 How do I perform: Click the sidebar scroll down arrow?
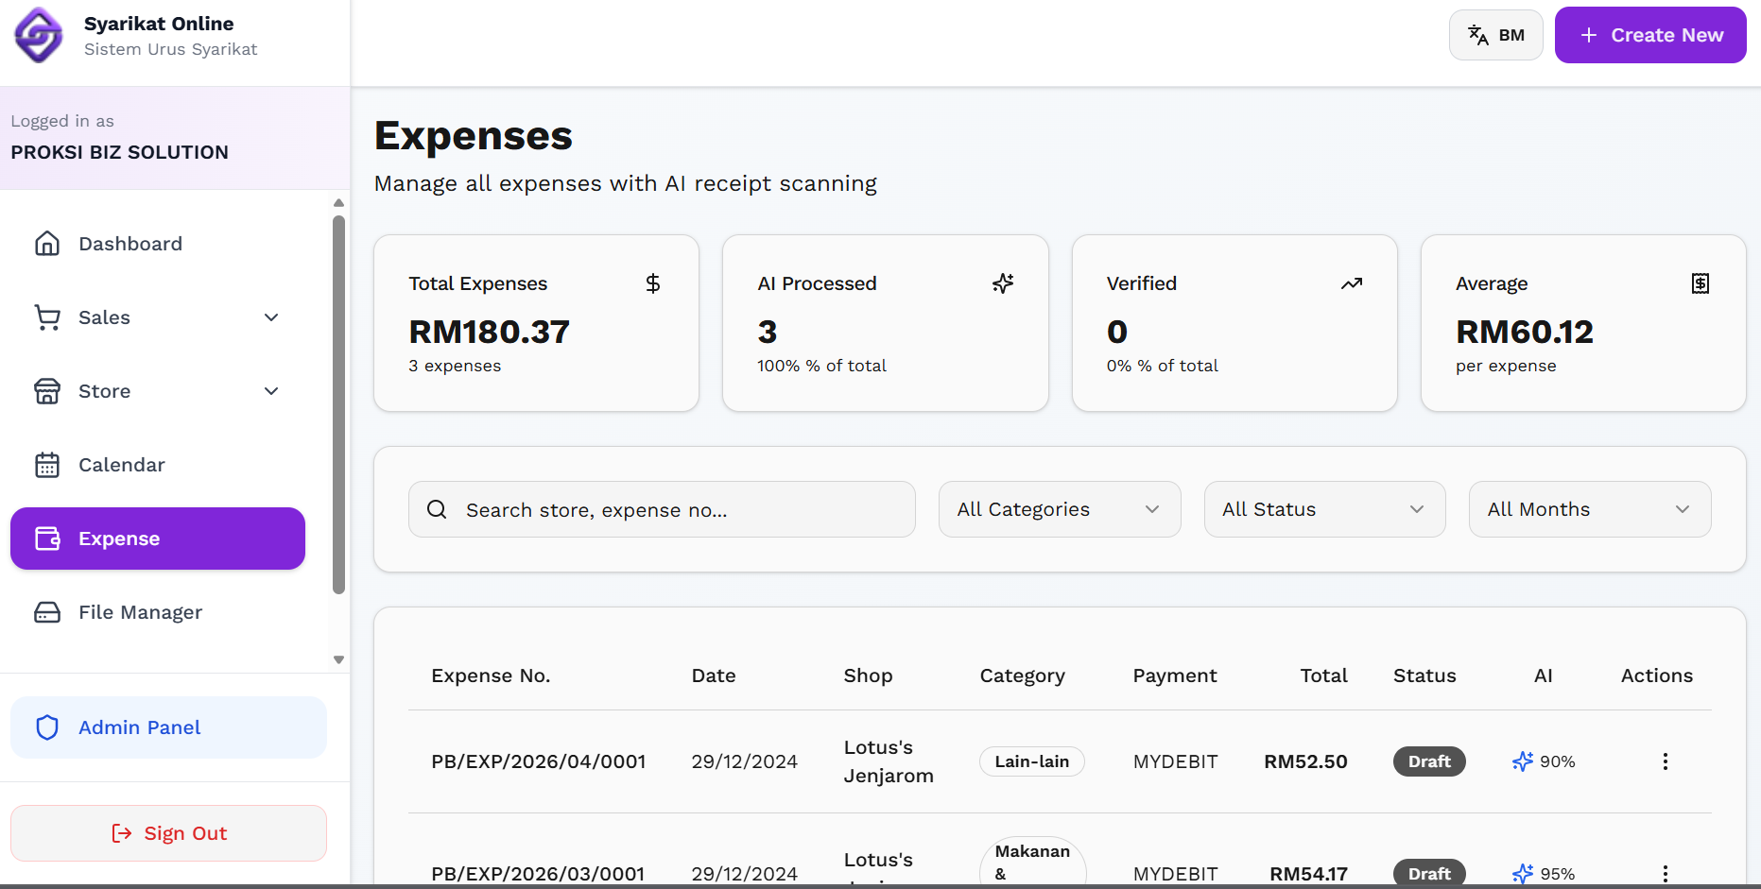338,659
